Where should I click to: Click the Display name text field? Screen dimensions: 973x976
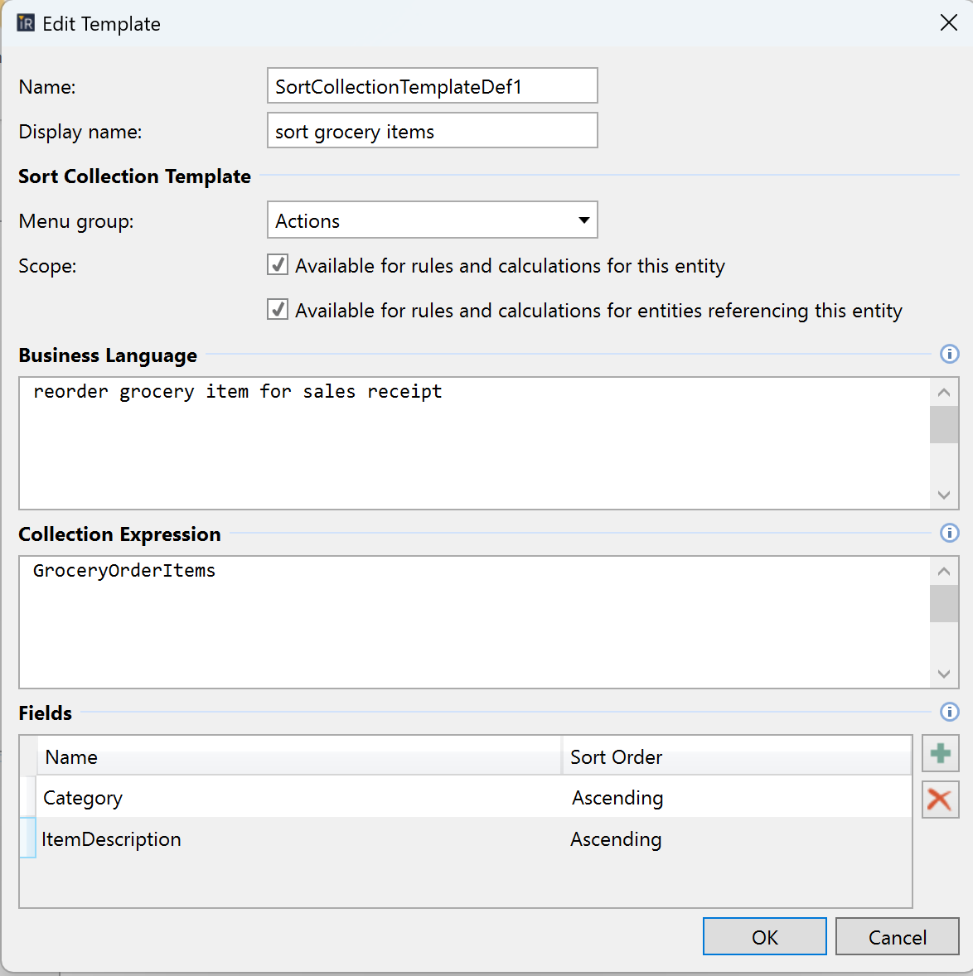coord(432,131)
